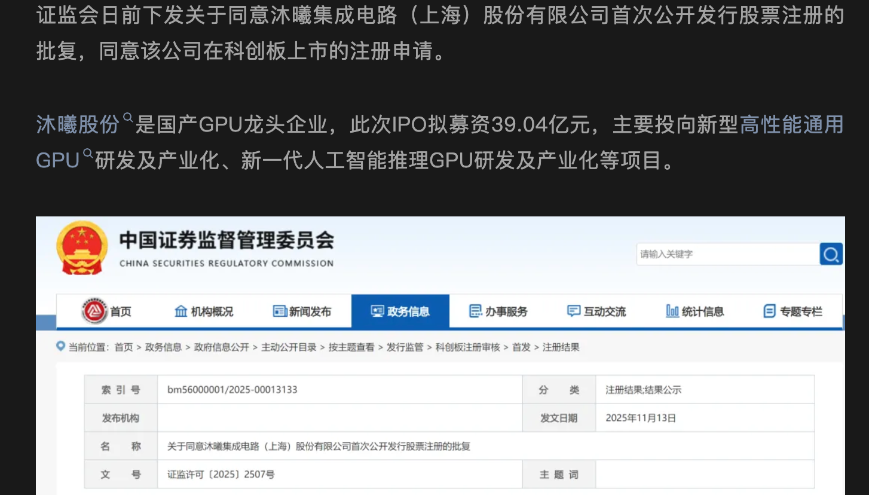Click 政府信息公开 in the breadcrumb
The height and width of the screenshot is (495, 869).
tap(221, 347)
